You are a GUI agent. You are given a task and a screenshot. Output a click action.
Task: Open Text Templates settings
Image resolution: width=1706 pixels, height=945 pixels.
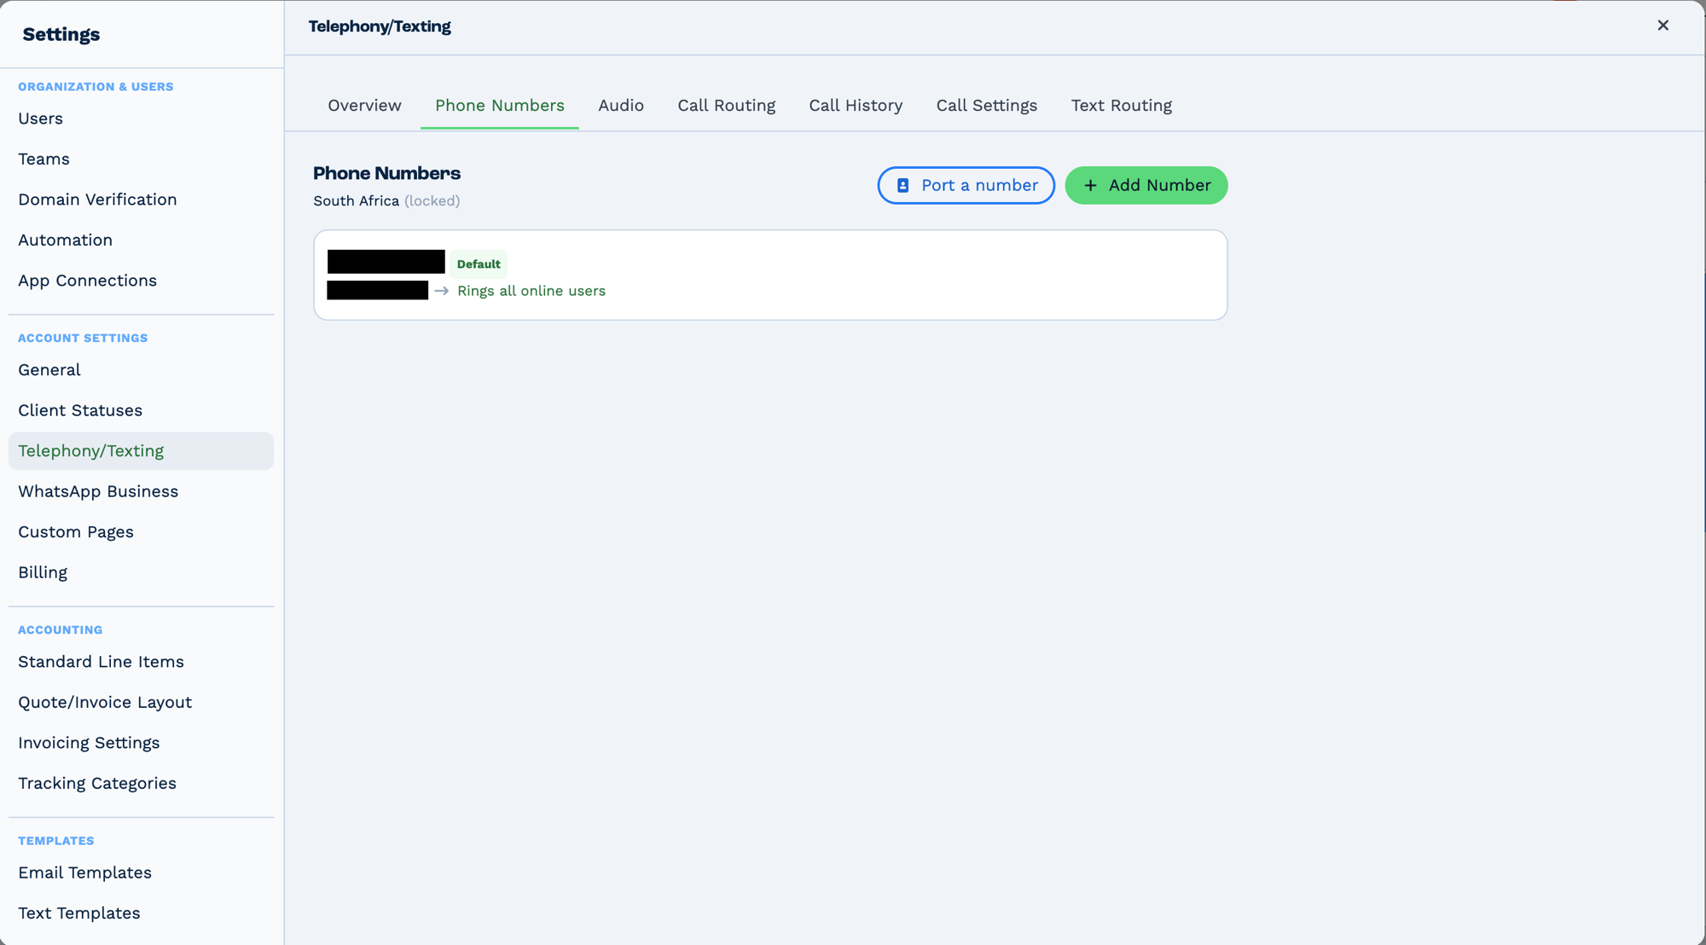(x=141, y=913)
